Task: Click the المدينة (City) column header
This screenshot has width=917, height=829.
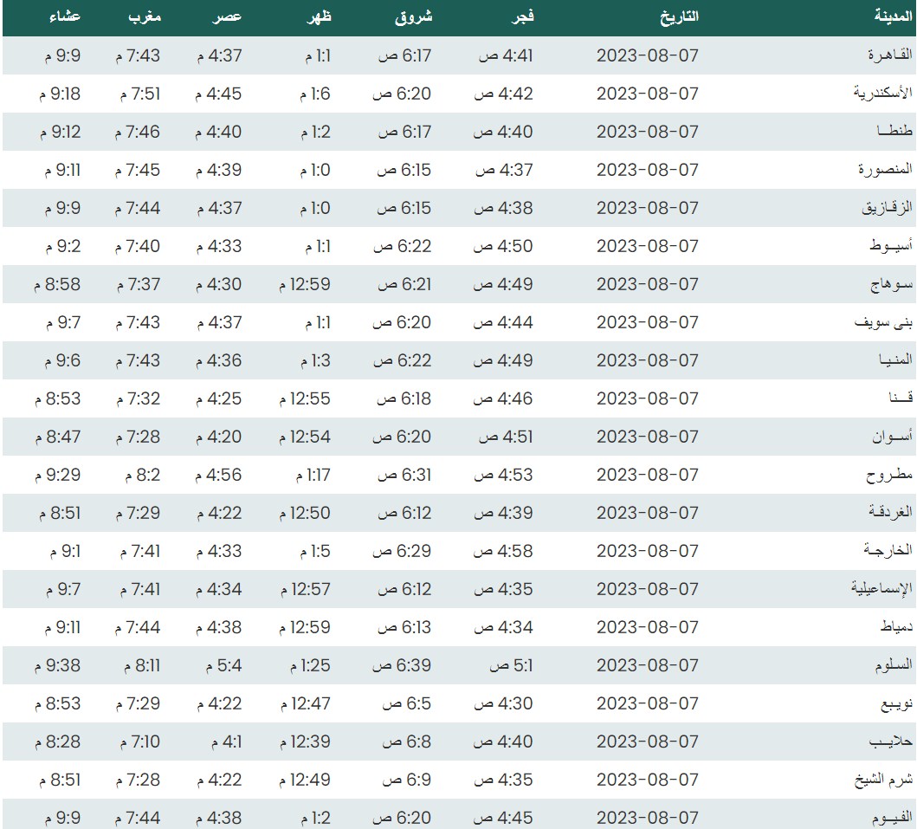Action: (892, 16)
